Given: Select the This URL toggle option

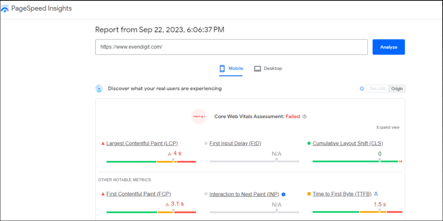Looking at the screenshot, I should coord(378,88).
